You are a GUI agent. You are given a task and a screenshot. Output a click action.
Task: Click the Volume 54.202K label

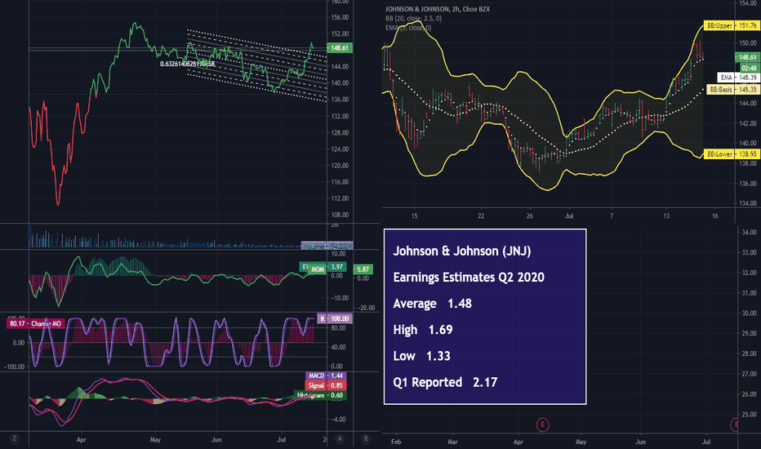pos(327,246)
